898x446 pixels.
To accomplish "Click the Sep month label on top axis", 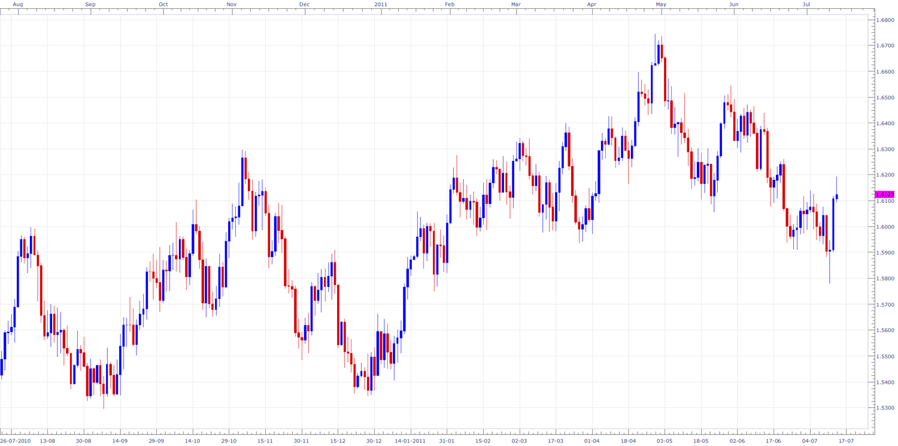I will pos(90,4).
